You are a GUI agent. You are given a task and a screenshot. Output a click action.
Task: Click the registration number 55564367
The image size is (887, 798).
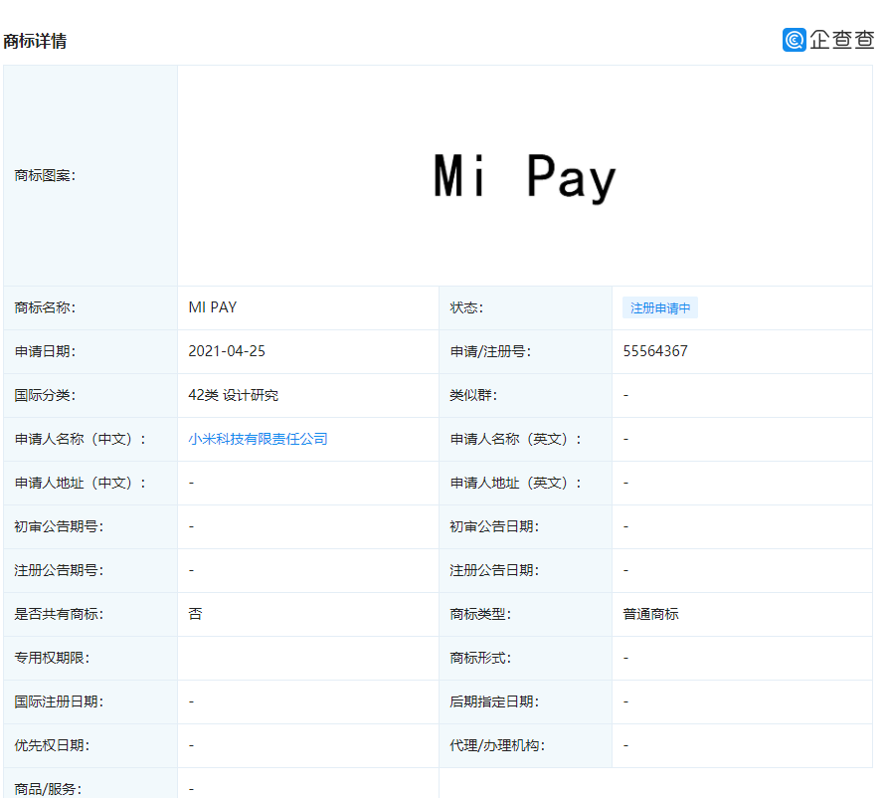click(655, 351)
